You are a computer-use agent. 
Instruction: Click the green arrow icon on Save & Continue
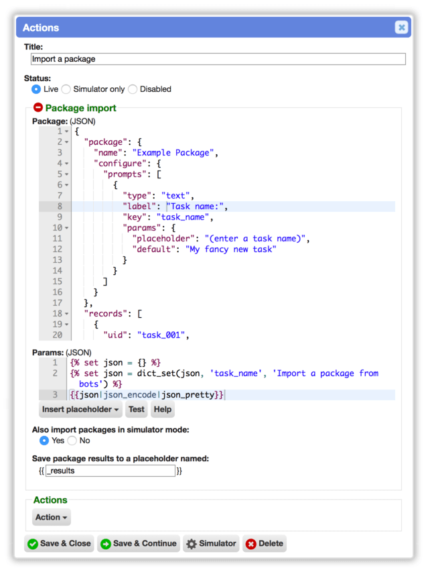106,544
